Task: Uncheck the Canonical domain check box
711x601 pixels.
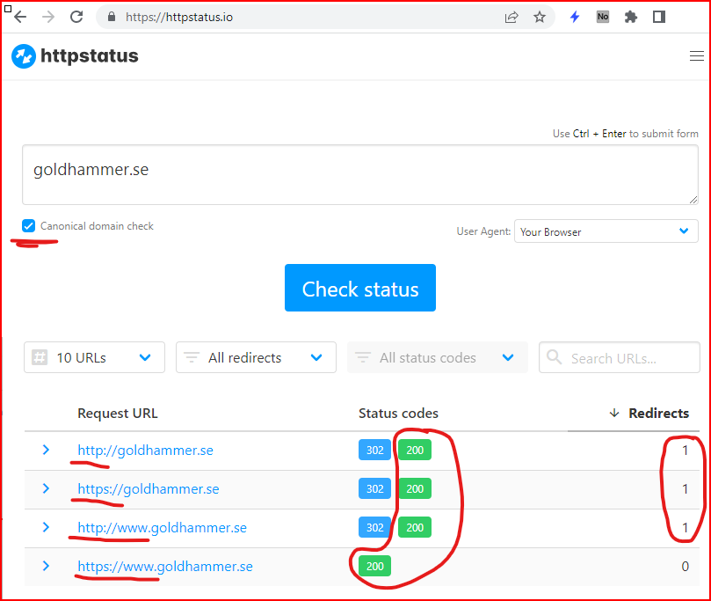Action: pyautogui.click(x=29, y=225)
